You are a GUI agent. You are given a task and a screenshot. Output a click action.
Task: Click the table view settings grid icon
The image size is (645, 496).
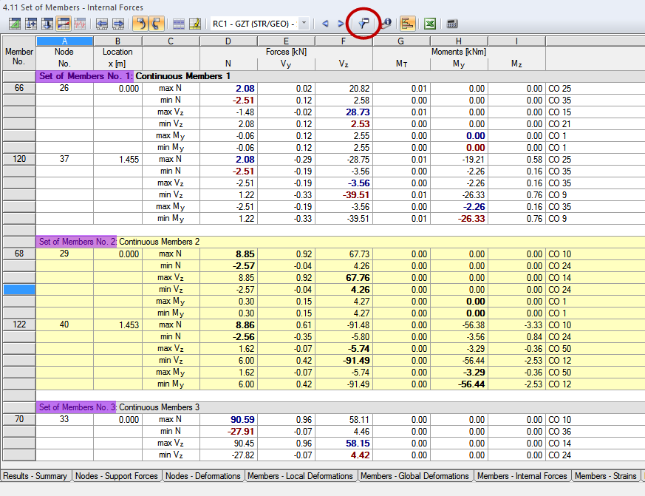[178, 23]
